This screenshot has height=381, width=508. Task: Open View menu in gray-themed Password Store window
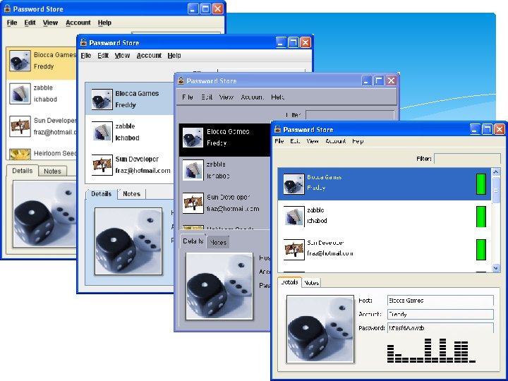226,97
